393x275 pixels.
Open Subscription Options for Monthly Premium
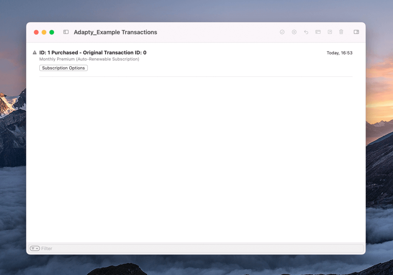63,68
